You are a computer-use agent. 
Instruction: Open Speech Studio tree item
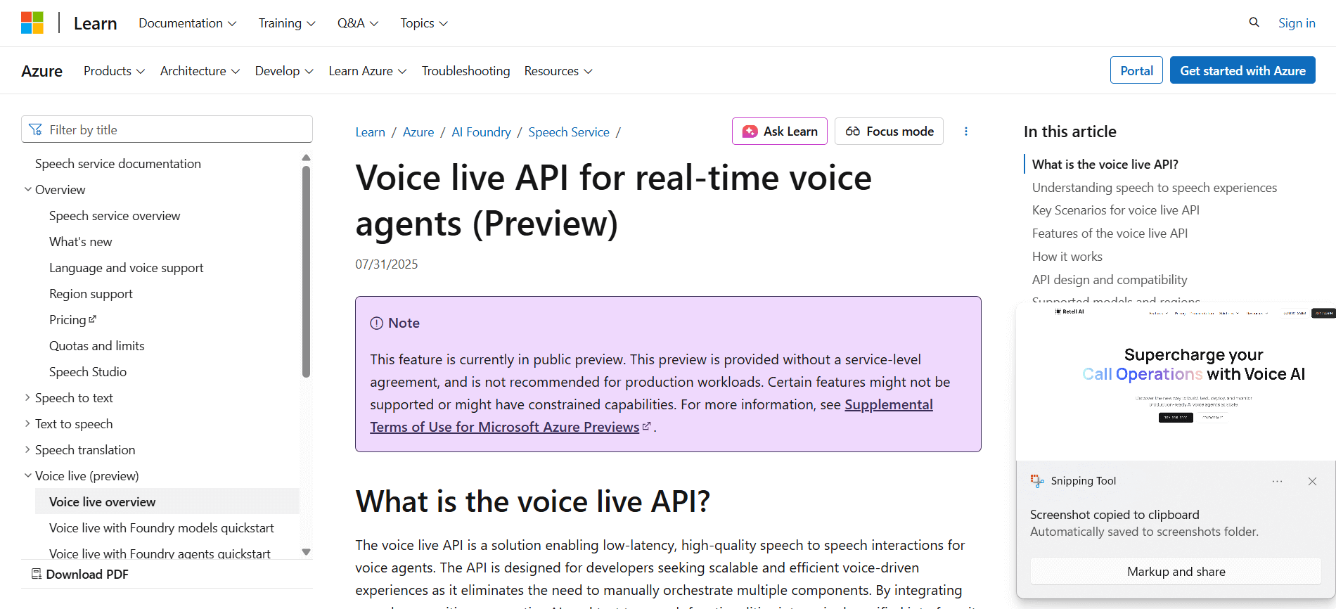click(x=88, y=371)
